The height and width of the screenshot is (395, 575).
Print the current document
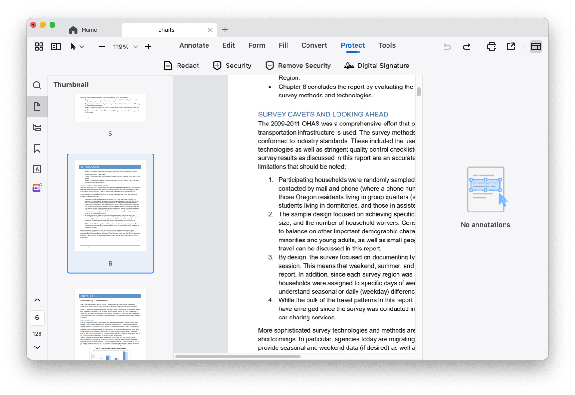491,46
